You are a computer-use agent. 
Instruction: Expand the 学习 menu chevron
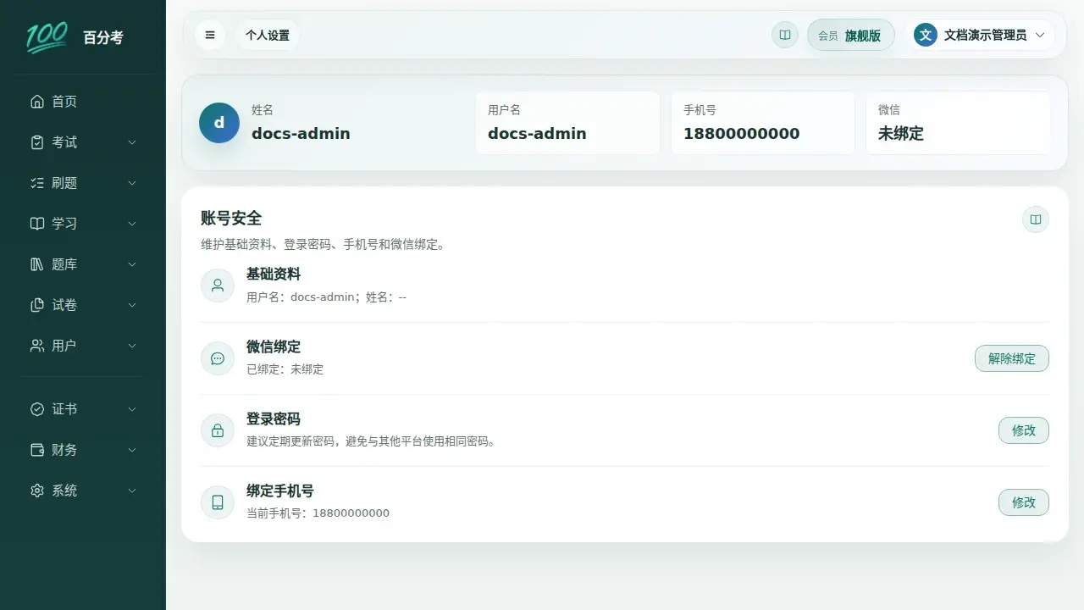pos(132,224)
